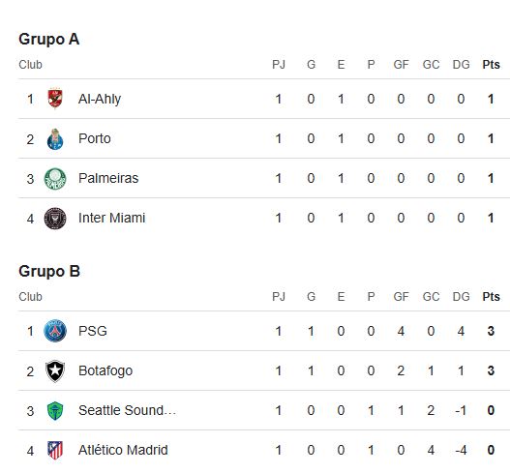Open the Atlético Madrid team name
This screenshot has width=510, height=473.
123,450
